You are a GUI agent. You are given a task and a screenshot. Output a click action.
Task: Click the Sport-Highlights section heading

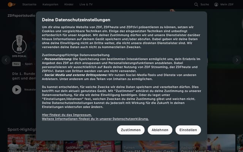[x=22, y=130]
